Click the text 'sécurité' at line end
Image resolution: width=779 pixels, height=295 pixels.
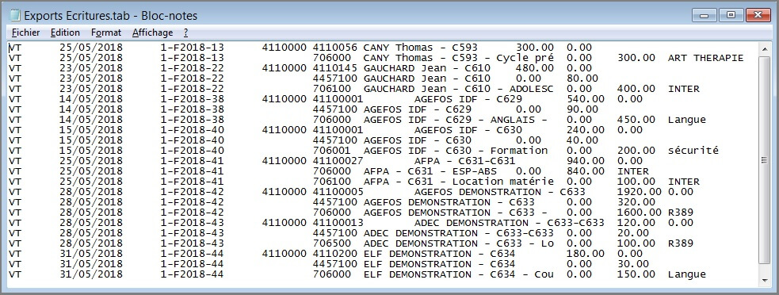click(693, 151)
